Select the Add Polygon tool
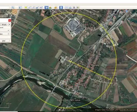Viewport: 137px width, 112px height. (x=30, y=7)
